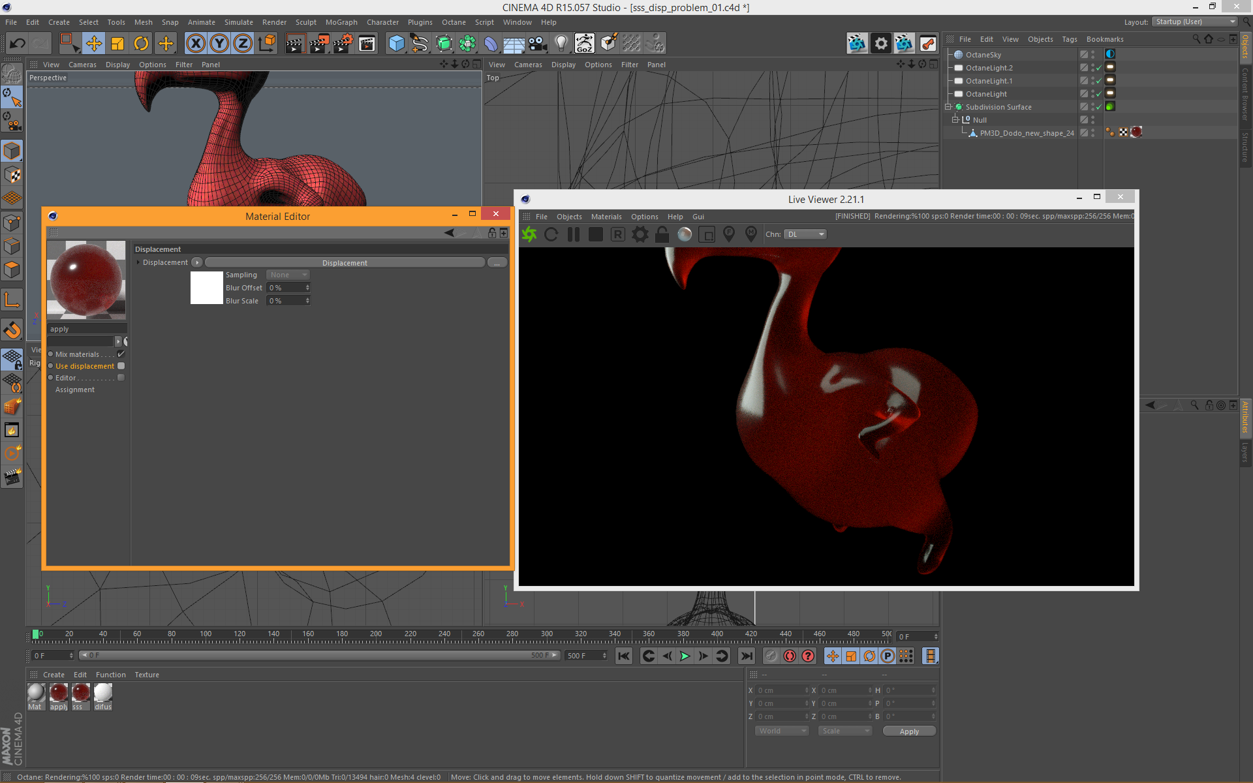Image resolution: width=1253 pixels, height=783 pixels.
Task: Select the Rotate tool icon
Action: (x=141, y=44)
